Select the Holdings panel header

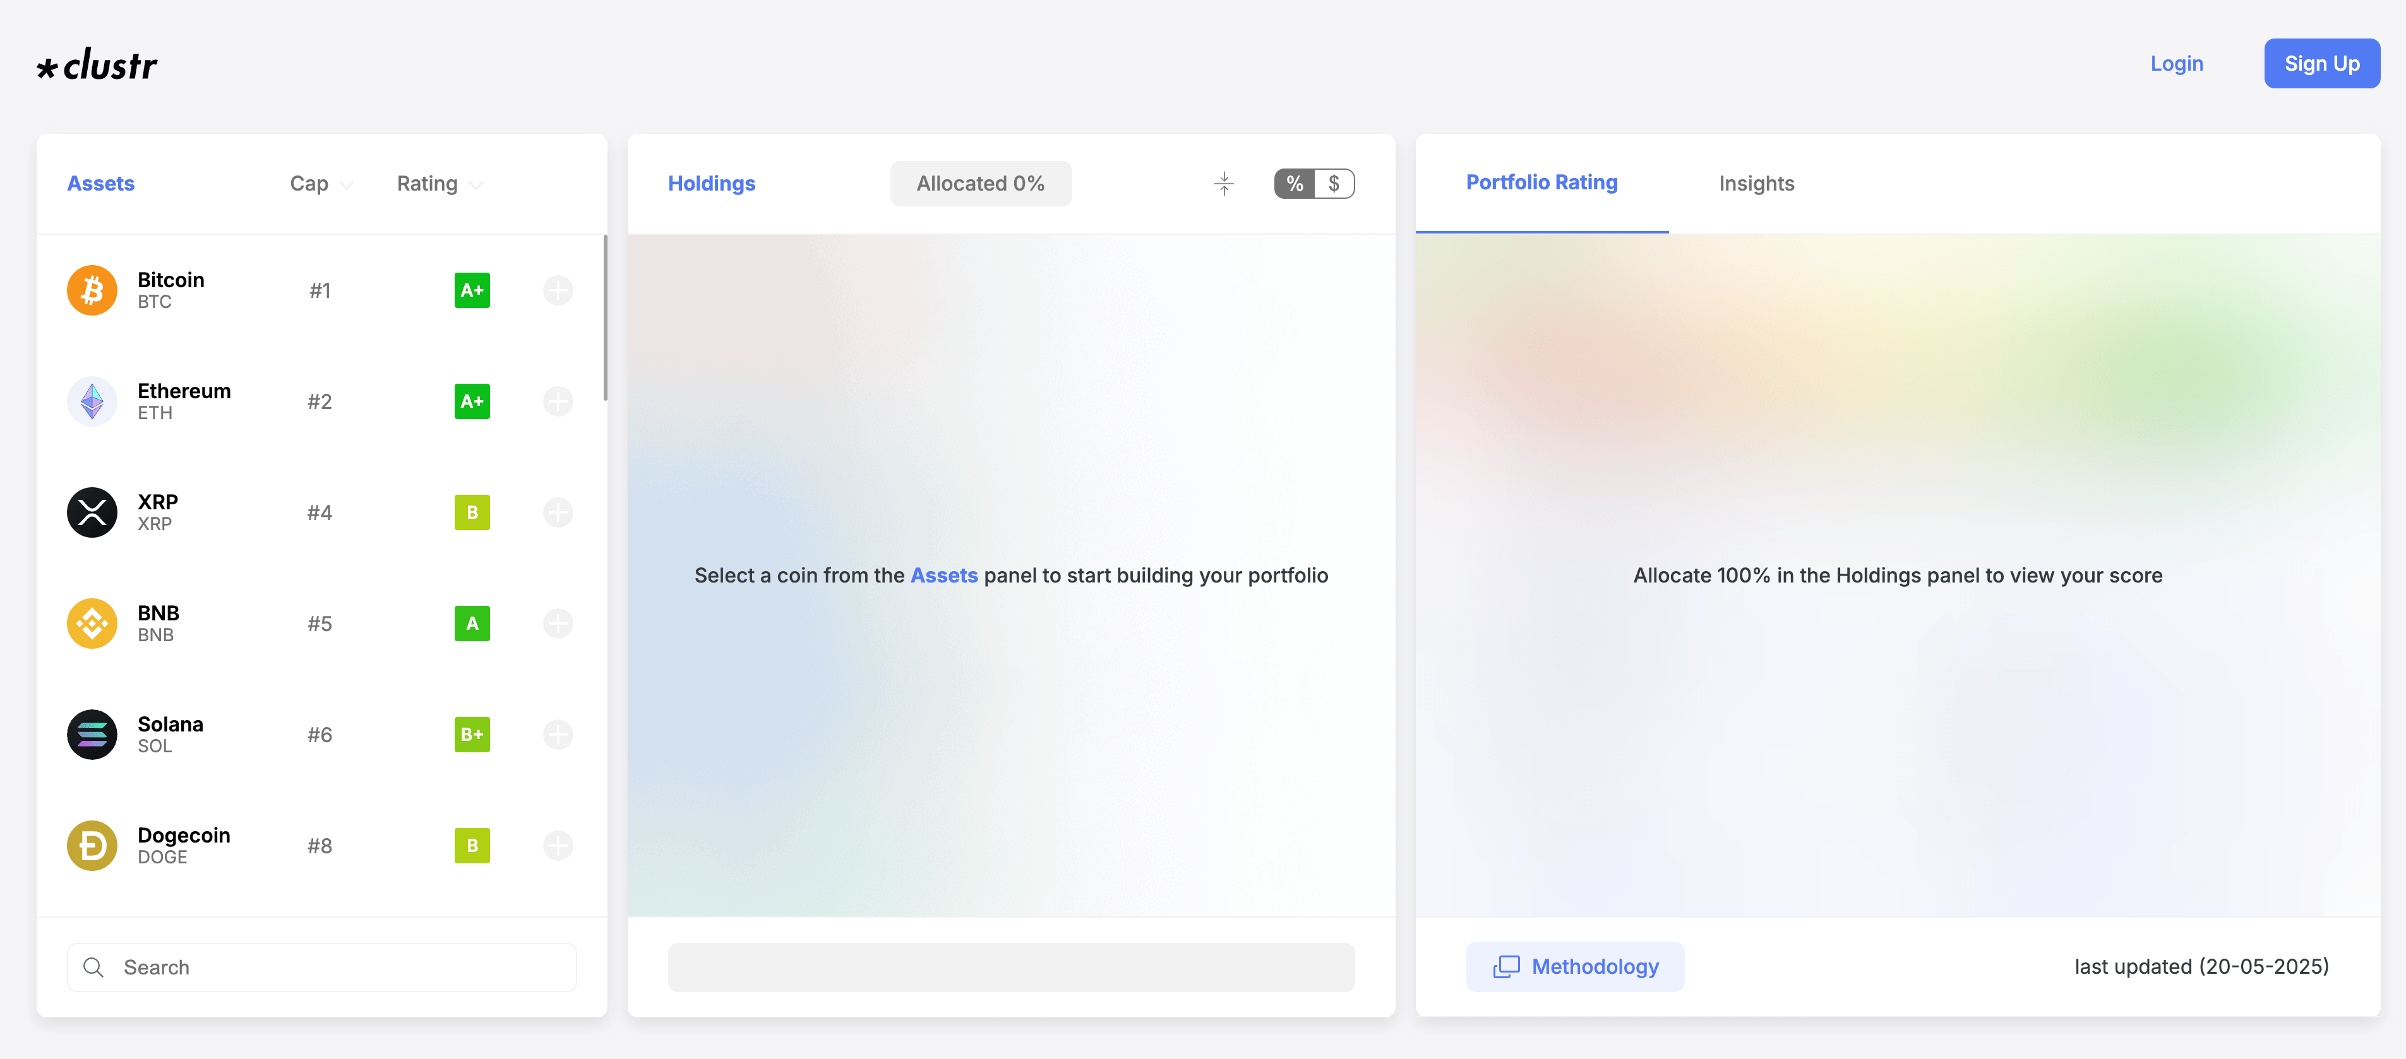tap(711, 184)
